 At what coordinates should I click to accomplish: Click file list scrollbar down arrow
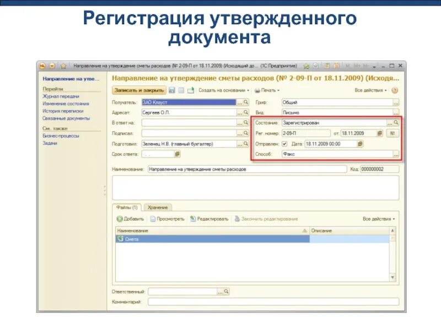[x=392, y=278]
